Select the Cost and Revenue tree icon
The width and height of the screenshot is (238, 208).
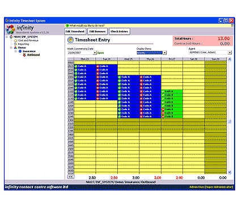click(15, 40)
